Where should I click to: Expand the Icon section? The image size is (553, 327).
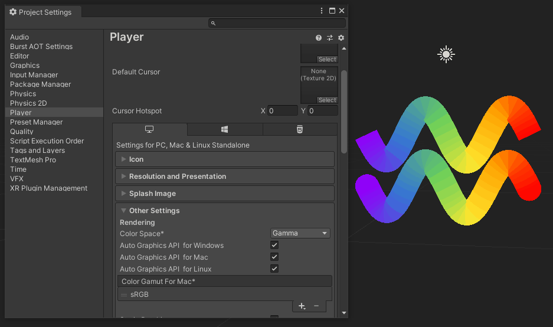coord(225,159)
